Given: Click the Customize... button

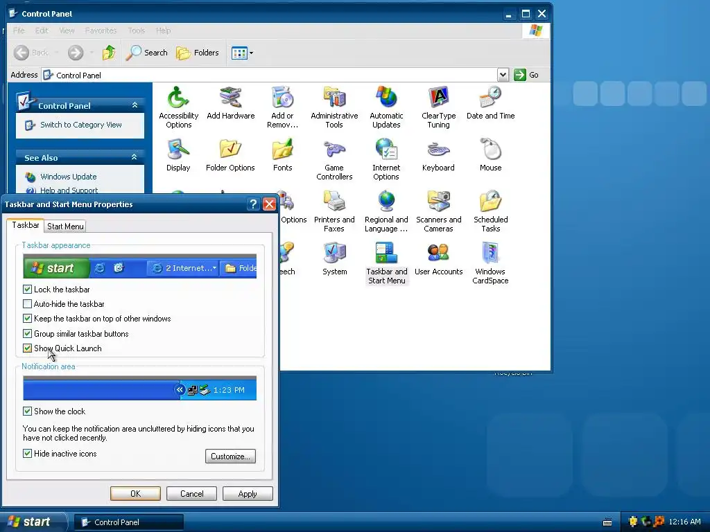Looking at the screenshot, I should 230,456.
